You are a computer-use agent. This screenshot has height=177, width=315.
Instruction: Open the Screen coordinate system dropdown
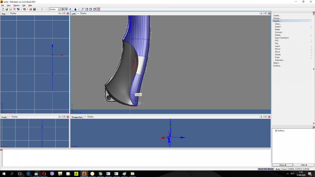[x=59, y=9]
